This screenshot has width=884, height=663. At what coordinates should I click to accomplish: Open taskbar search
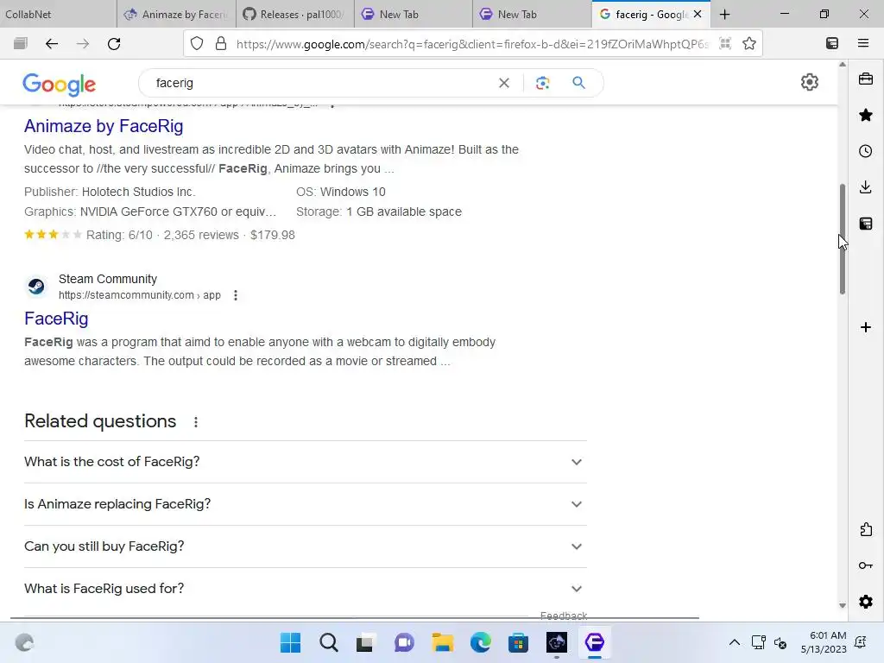click(x=329, y=642)
